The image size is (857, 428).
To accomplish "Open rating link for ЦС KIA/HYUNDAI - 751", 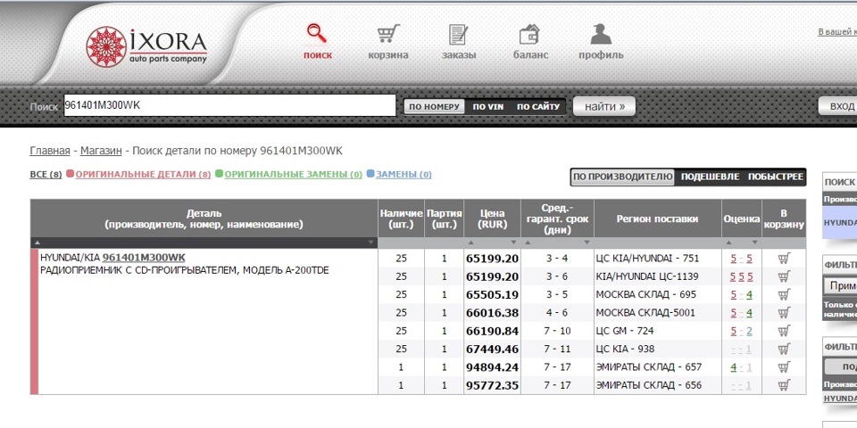I will (741, 259).
